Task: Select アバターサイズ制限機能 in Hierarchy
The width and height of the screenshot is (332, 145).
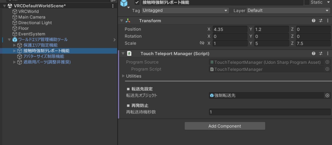Action: click(x=44, y=56)
